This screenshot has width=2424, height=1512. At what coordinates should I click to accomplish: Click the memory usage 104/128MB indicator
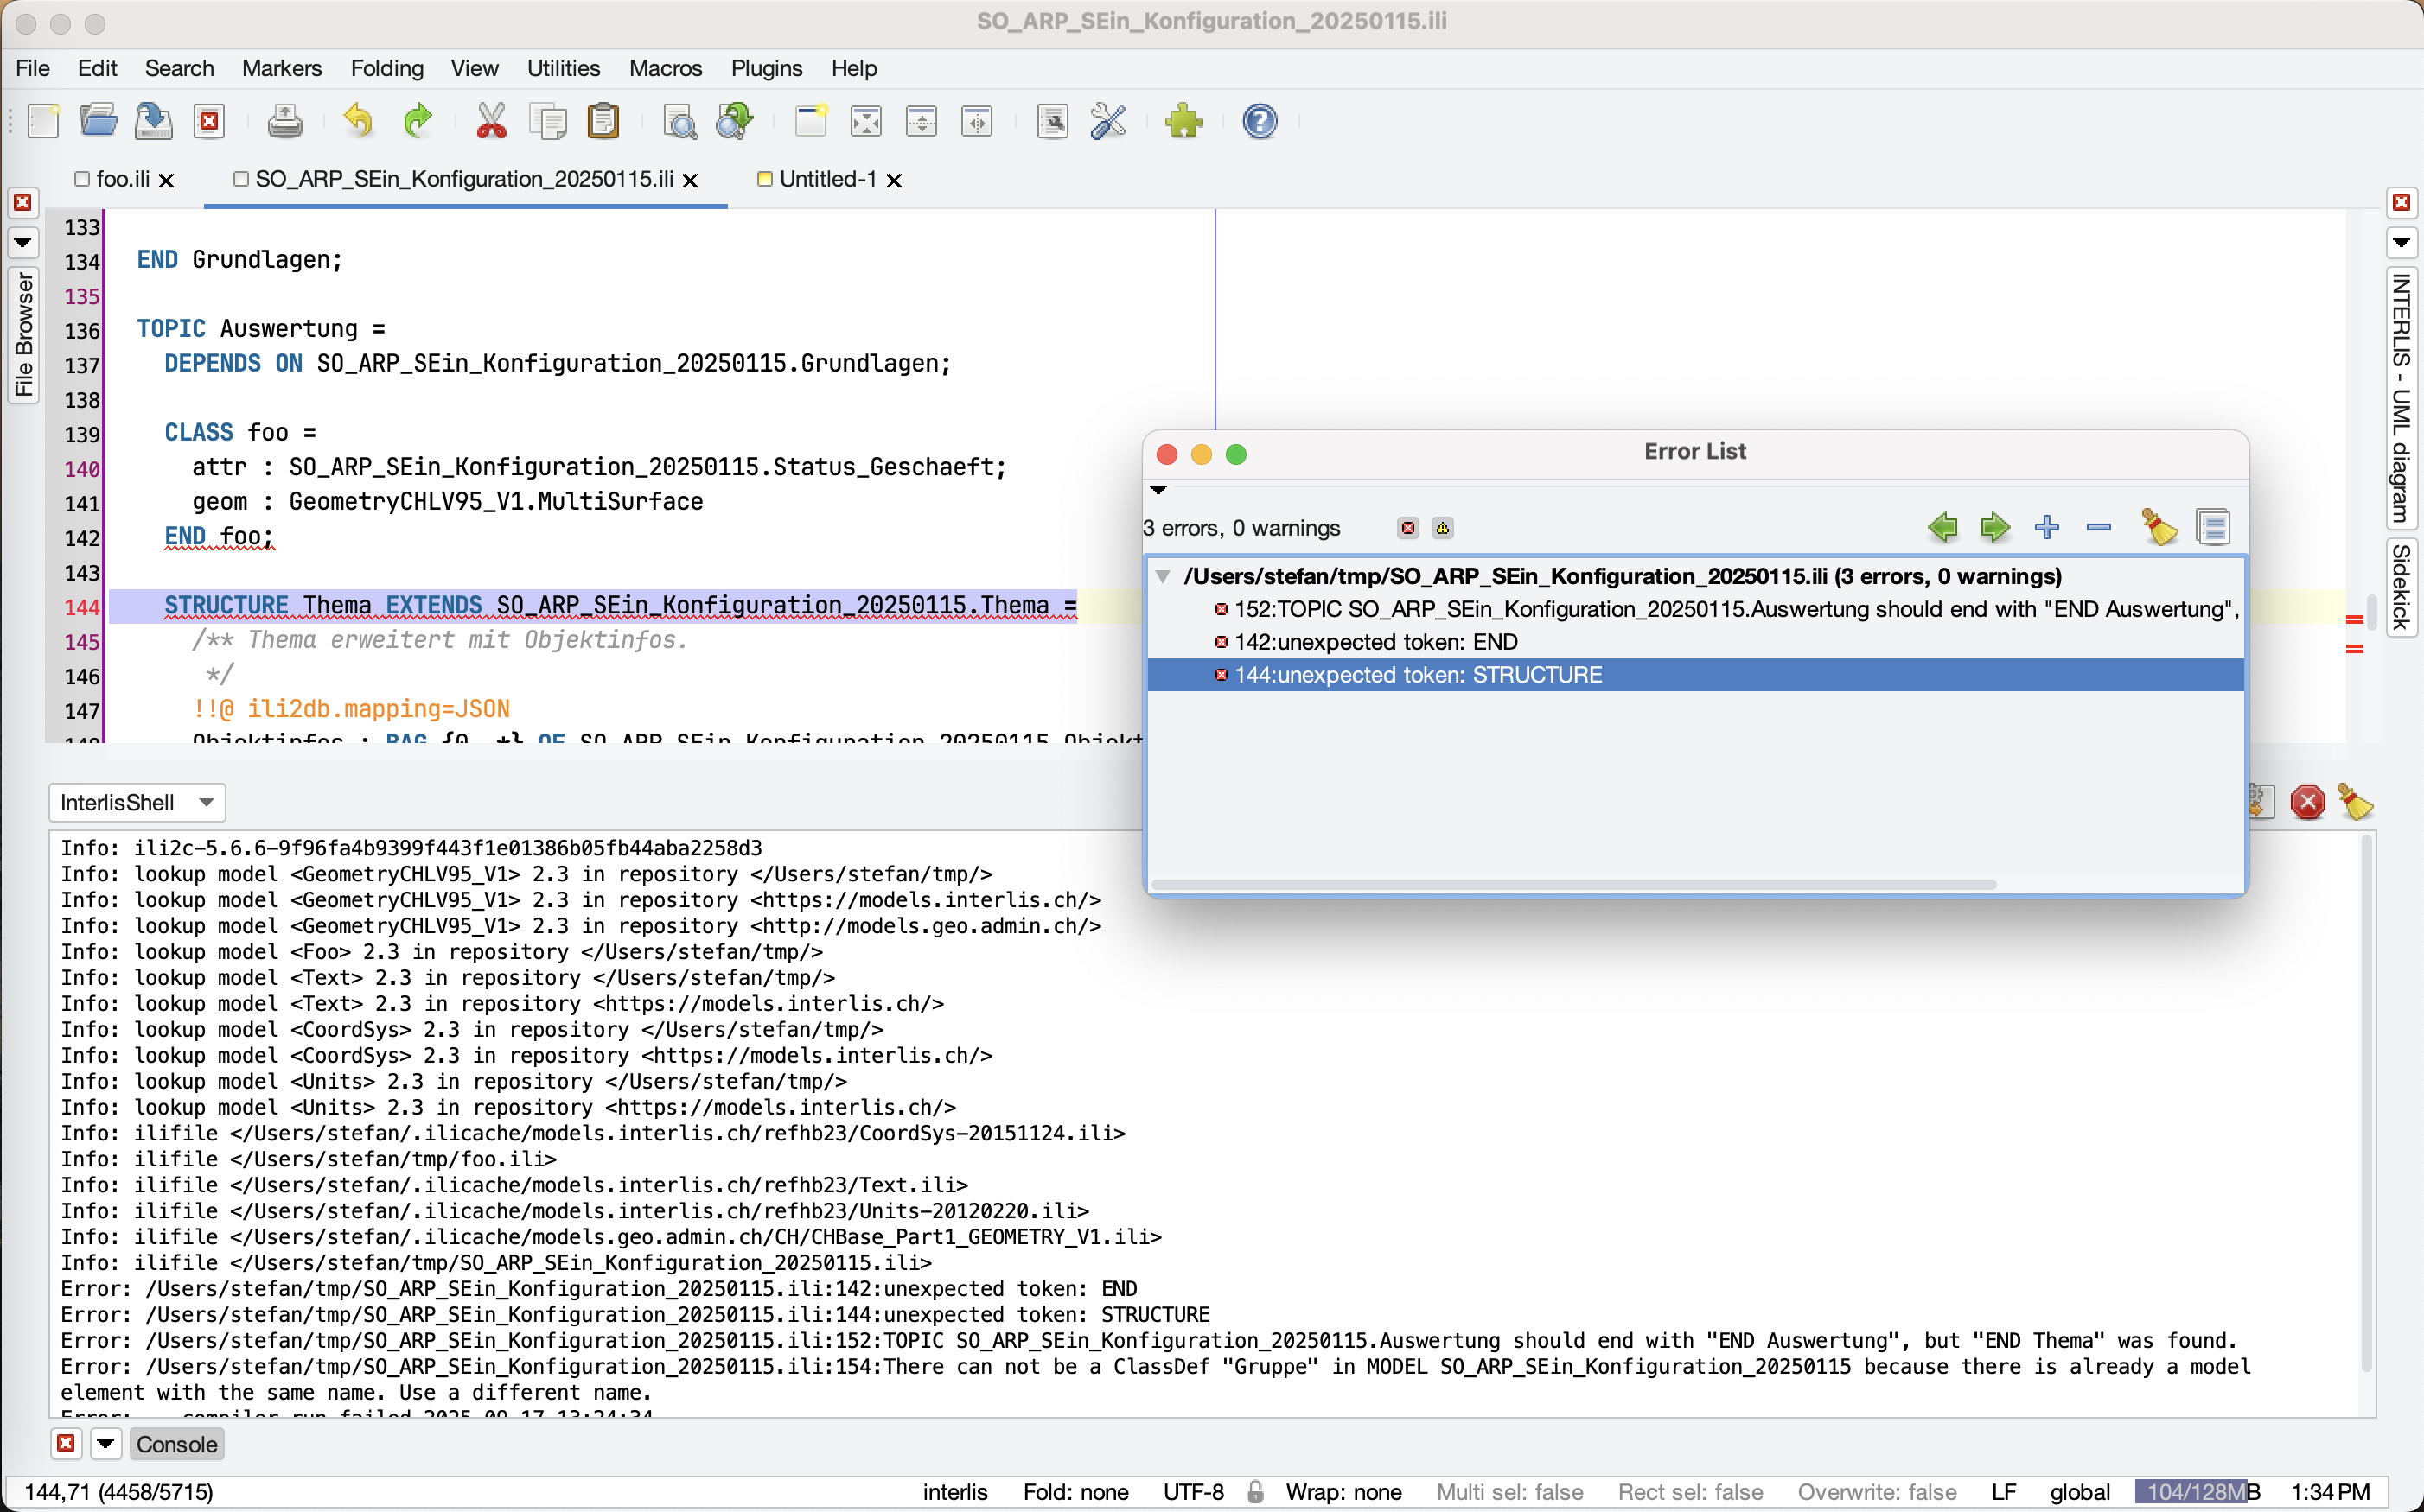(x=2197, y=1491)
